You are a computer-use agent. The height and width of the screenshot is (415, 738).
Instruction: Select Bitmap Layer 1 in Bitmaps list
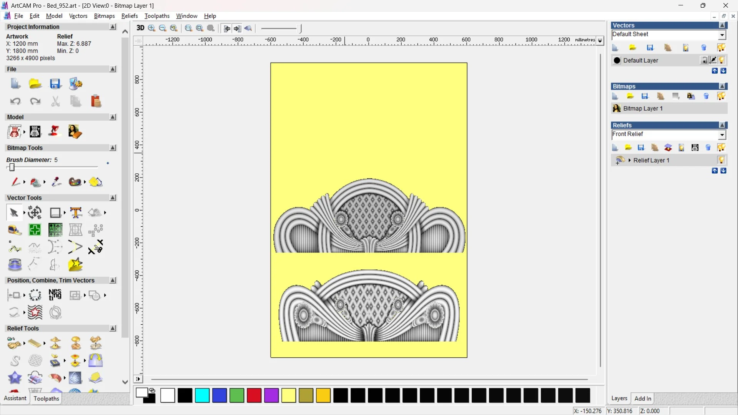pos(643,108)
